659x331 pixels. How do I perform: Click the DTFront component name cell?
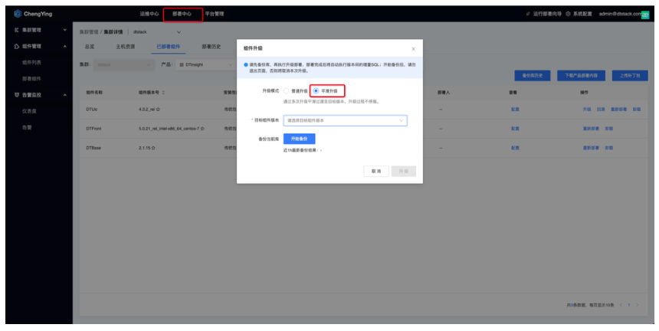click(x=93, y=129)
